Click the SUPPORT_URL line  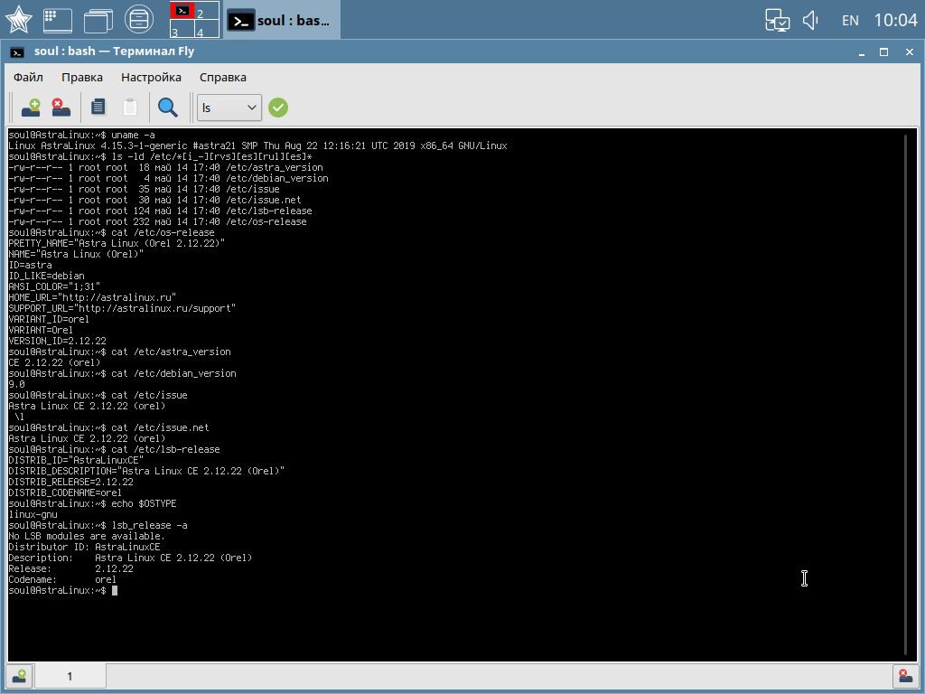tap(122, 308)
